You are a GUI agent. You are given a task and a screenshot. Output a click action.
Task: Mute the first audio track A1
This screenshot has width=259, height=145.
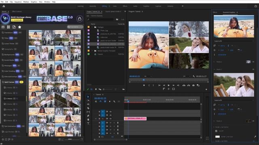110,123
